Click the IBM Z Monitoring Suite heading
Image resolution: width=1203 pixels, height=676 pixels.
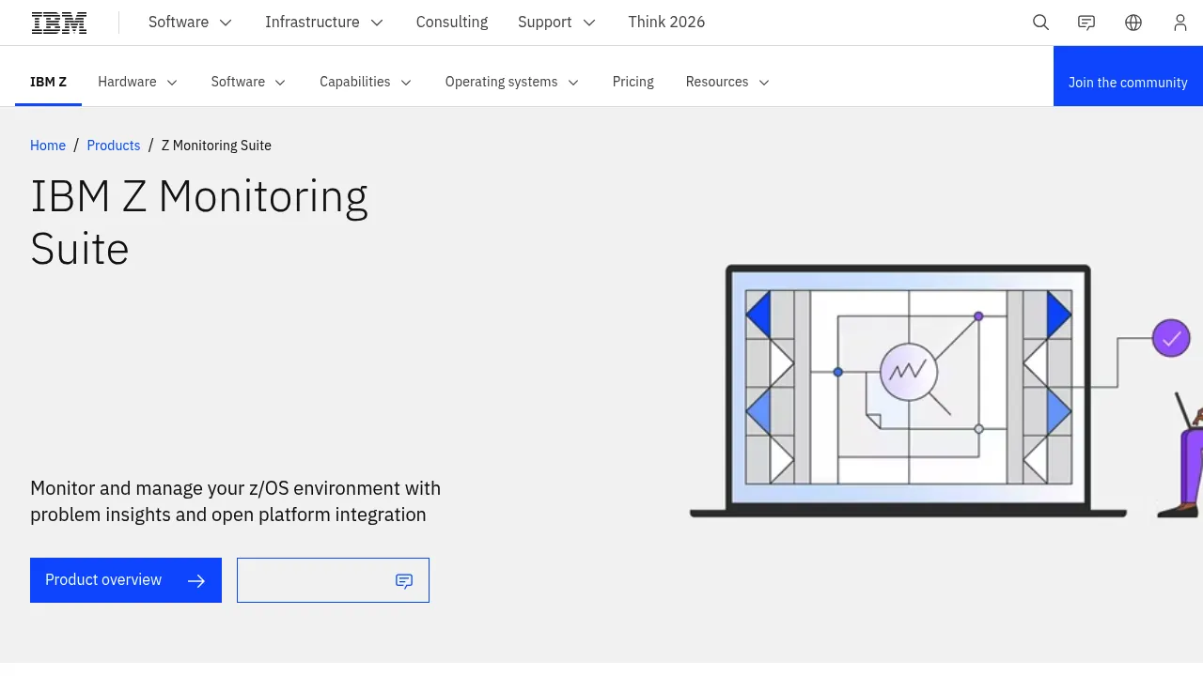pyautogui.click(x=199, y=223)
